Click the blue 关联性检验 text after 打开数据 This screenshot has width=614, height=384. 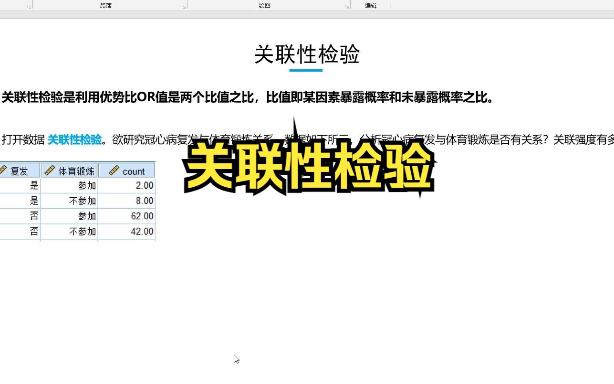coord(74,139)
